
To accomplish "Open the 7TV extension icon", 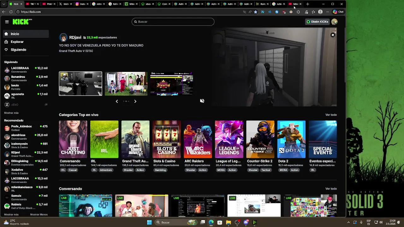I will point(262,12).
